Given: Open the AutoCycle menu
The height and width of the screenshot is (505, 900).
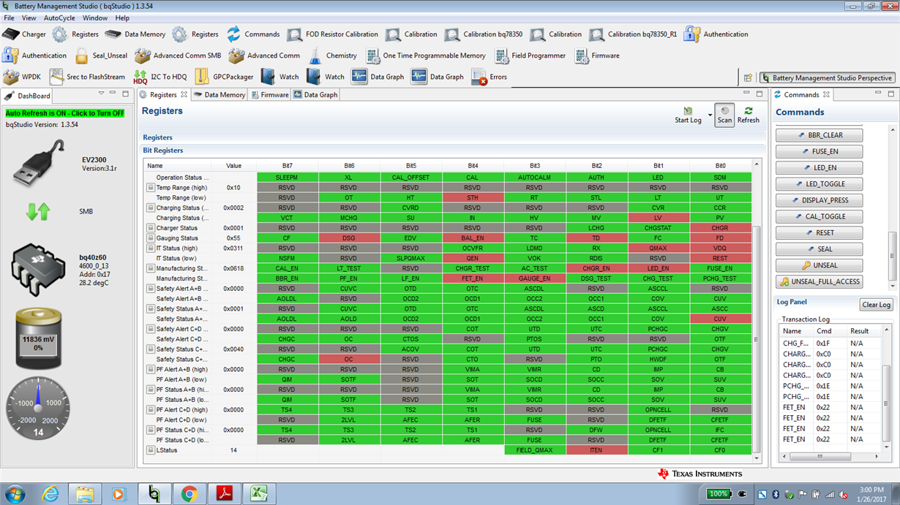Looking at the screenshot, I should [x=59, y=18].
